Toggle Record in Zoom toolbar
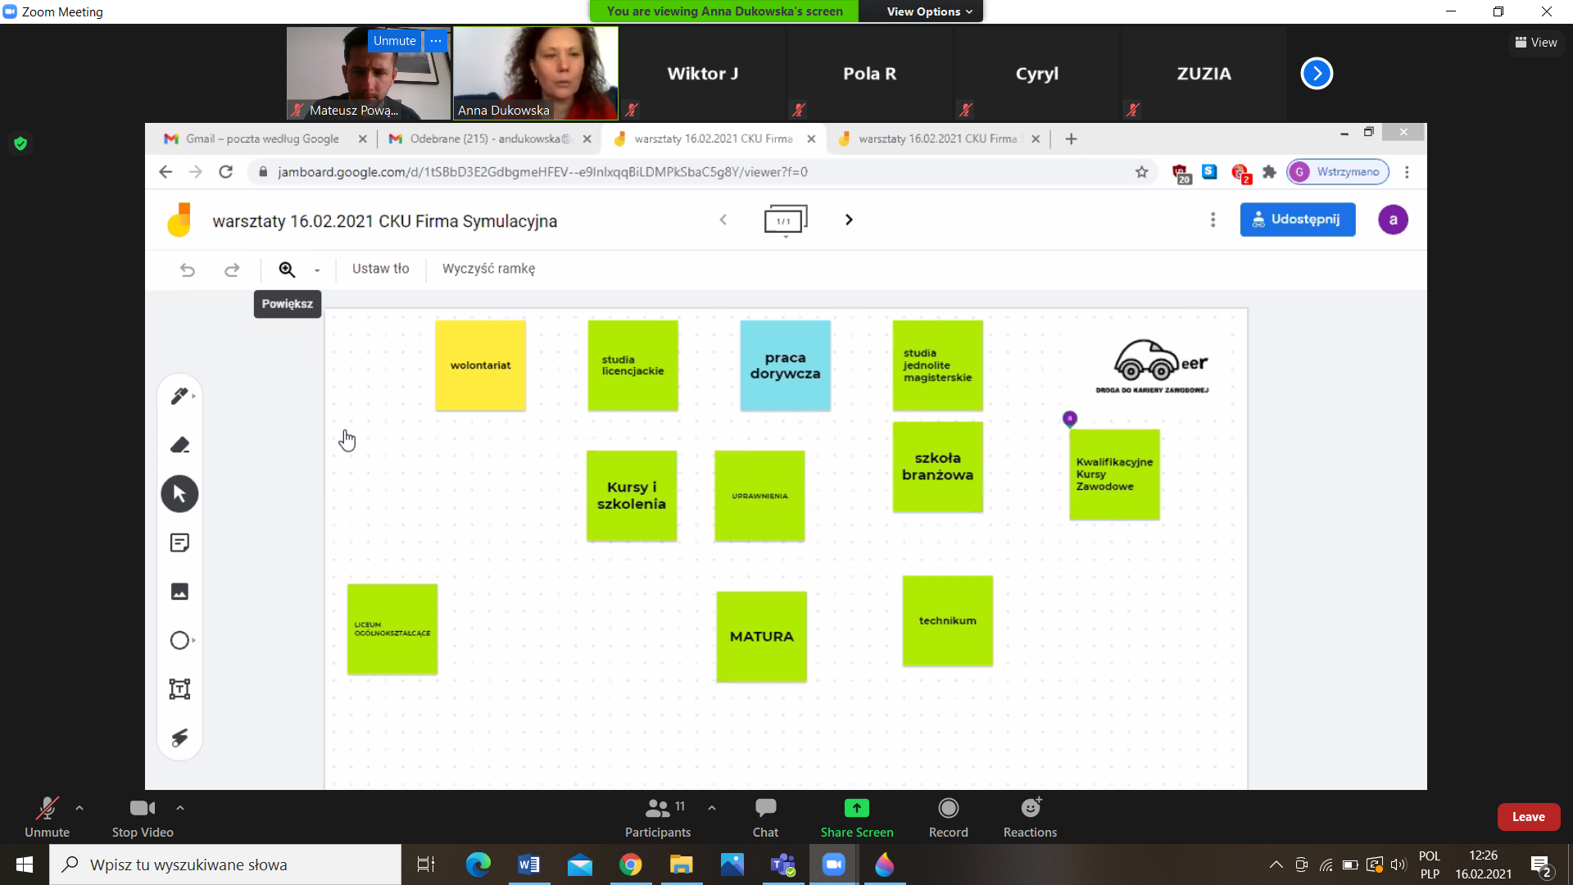The width and height of the screenshot is (1573, 885). (x=948, y=817)
